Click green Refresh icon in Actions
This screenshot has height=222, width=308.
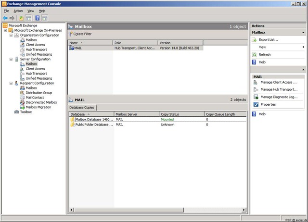tap(254, 55)
